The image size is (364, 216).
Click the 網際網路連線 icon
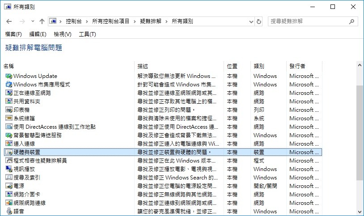9,203
